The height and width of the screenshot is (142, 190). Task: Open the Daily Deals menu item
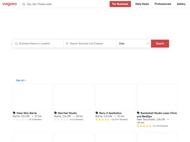click(142, 4)
